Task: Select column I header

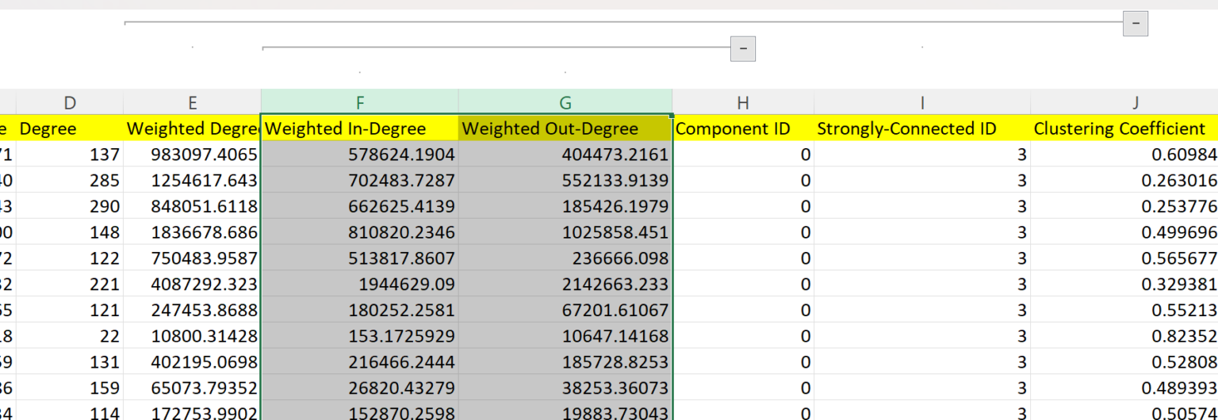Action: click(922, 102)
